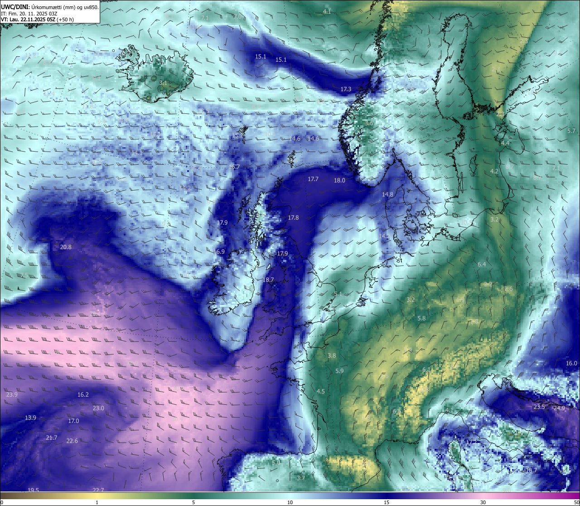Viewport: 580px width, 506px height.
Task: Click the 19.5 value above the color scale
Action: pyautogui.click(x=34, y=490)
